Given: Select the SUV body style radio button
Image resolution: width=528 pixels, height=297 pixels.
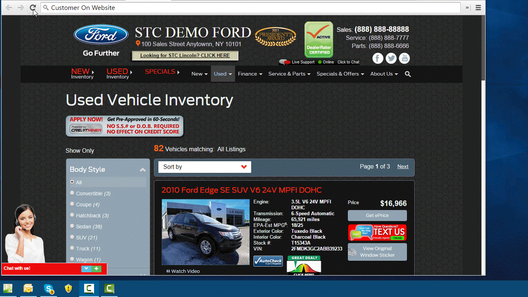Looking at the screenshot, I should point(72,237).
